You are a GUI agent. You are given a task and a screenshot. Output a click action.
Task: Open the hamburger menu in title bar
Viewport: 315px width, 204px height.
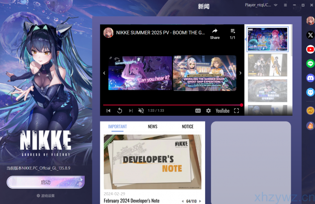click(285, 5)
